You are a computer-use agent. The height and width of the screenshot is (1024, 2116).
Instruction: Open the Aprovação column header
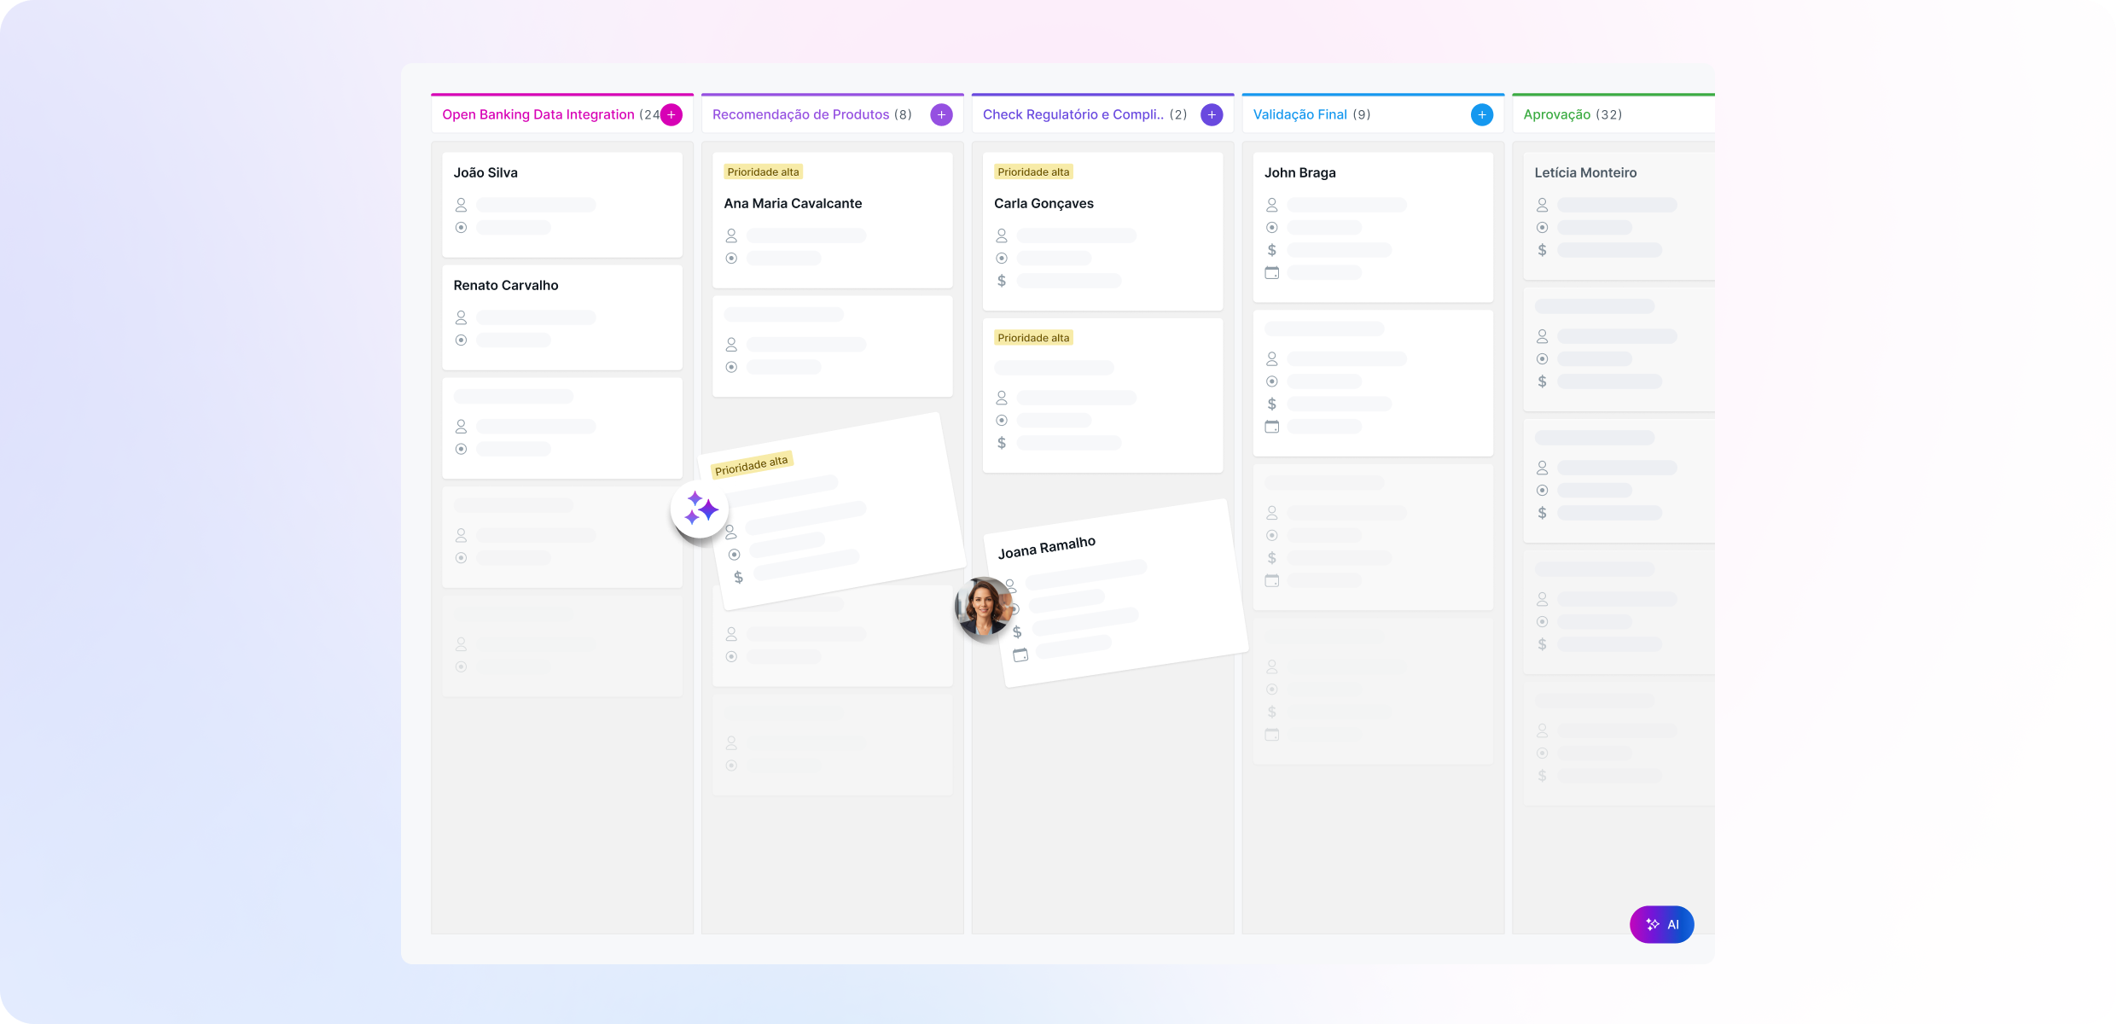coord(1556,114)
